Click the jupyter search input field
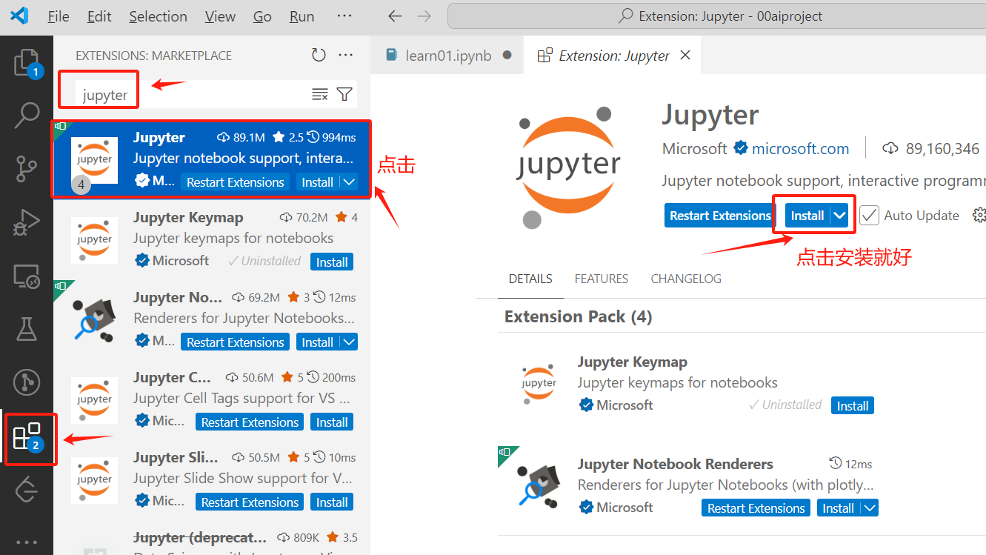Viewport: 986px width, 555px height. pos(193,95)
